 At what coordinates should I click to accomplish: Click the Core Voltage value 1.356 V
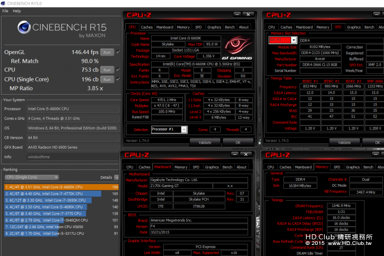(208, 56)
